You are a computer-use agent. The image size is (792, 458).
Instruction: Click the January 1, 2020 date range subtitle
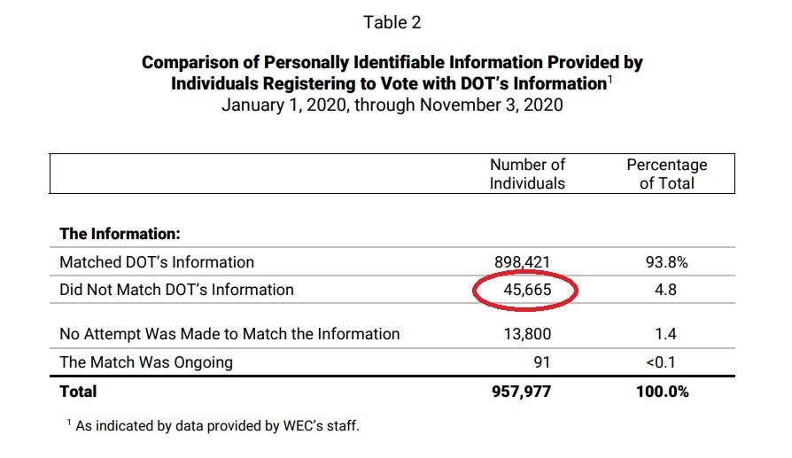[392, 105]
